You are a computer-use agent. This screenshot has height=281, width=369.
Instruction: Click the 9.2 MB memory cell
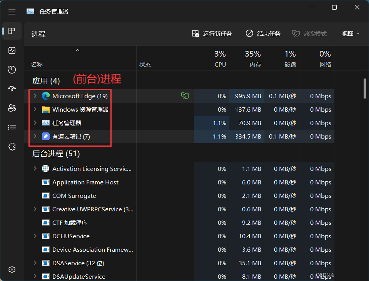coord(247,222)
